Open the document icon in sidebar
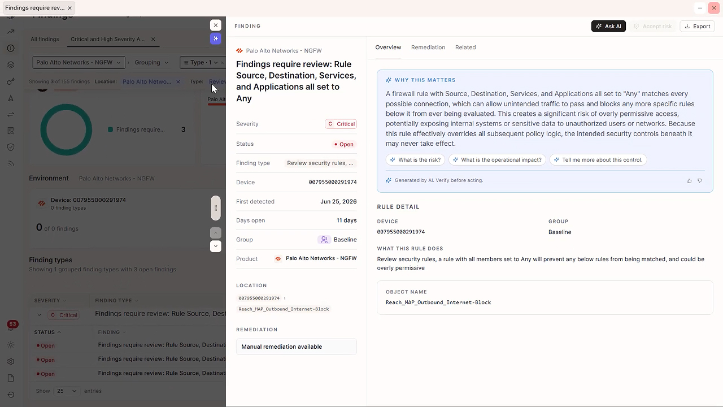Screen dimensions: 723x407 click(11, 378)
